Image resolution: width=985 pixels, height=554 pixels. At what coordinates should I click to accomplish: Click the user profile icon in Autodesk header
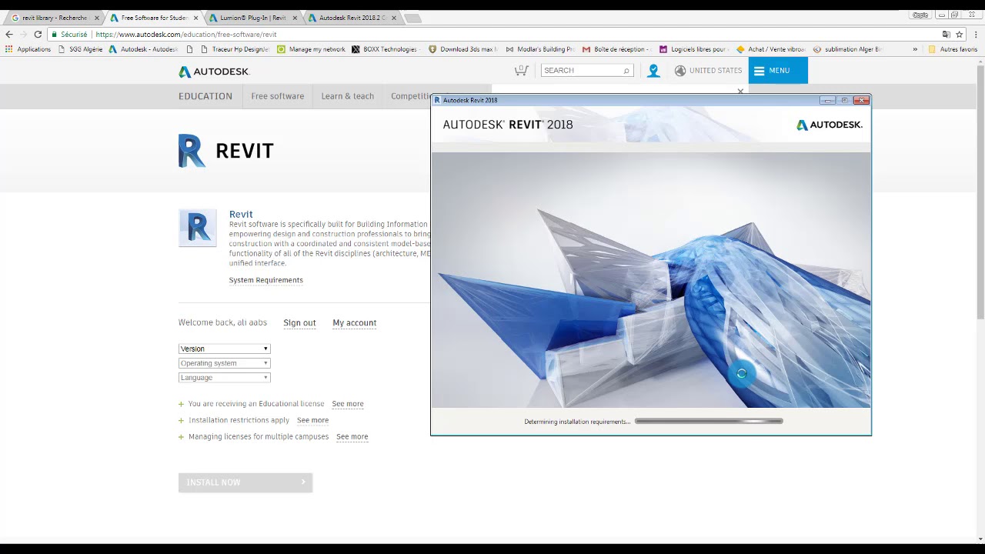(x=653, y=71)
